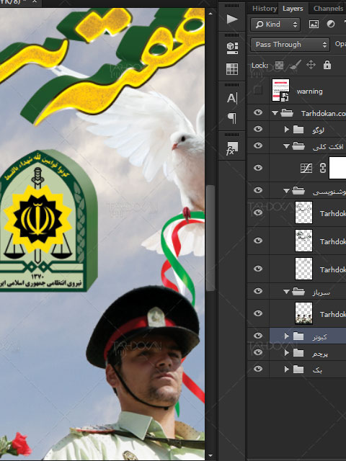Collapse the سرباز group
Screen dimensions: 346x461
(286, 292)
